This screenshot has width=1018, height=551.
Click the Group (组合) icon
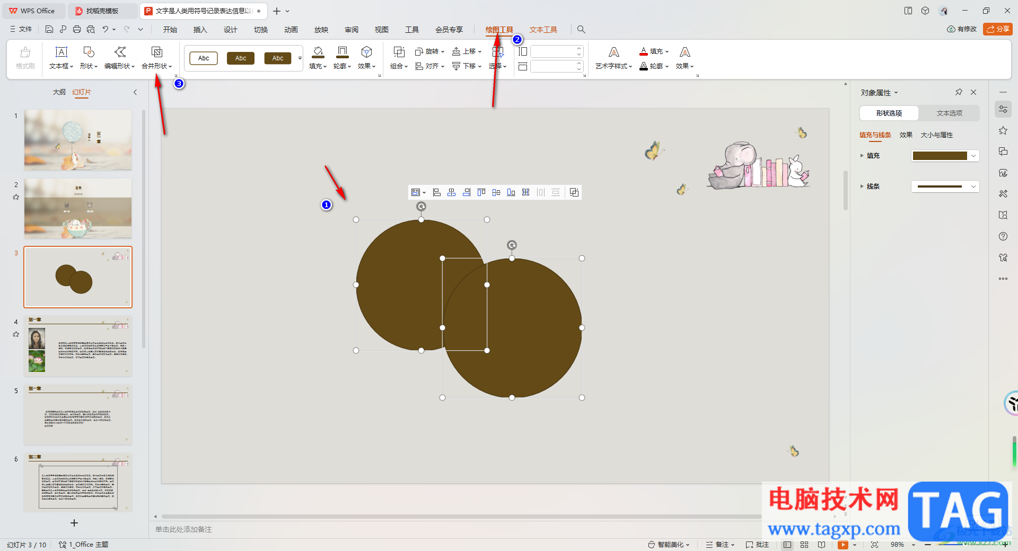[x=399, y=52]
